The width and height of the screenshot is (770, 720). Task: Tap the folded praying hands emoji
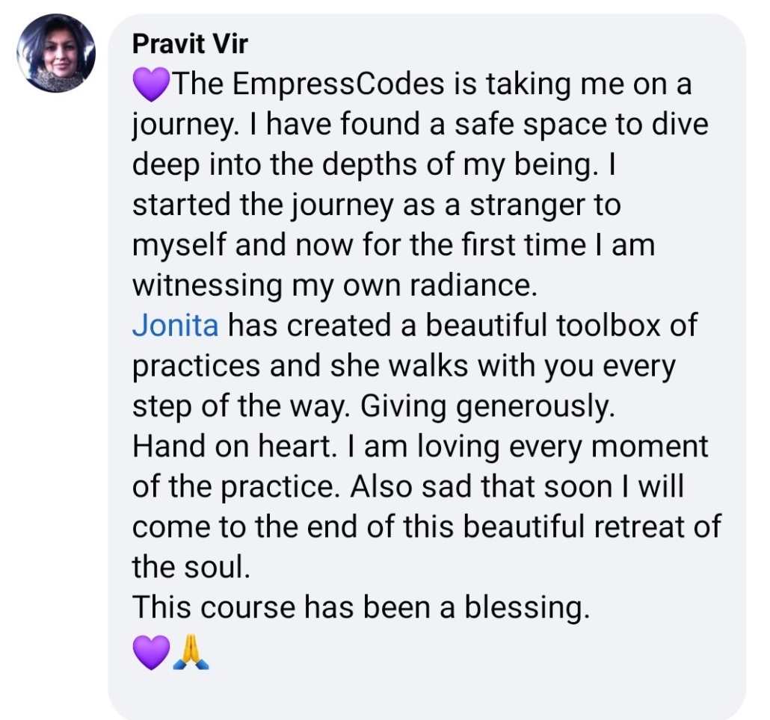click(x=191, y=651)
